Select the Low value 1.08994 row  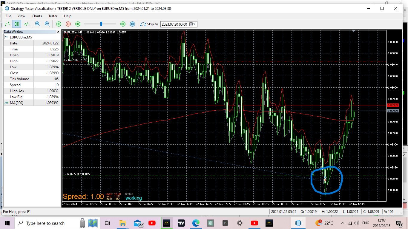(32, 67)
